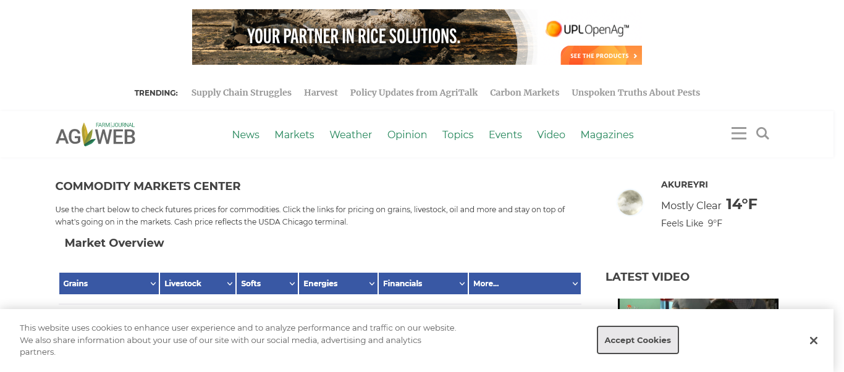The image size is (844, 372).
Task: Expand the Grains dropdown
Action: (109, 283)
